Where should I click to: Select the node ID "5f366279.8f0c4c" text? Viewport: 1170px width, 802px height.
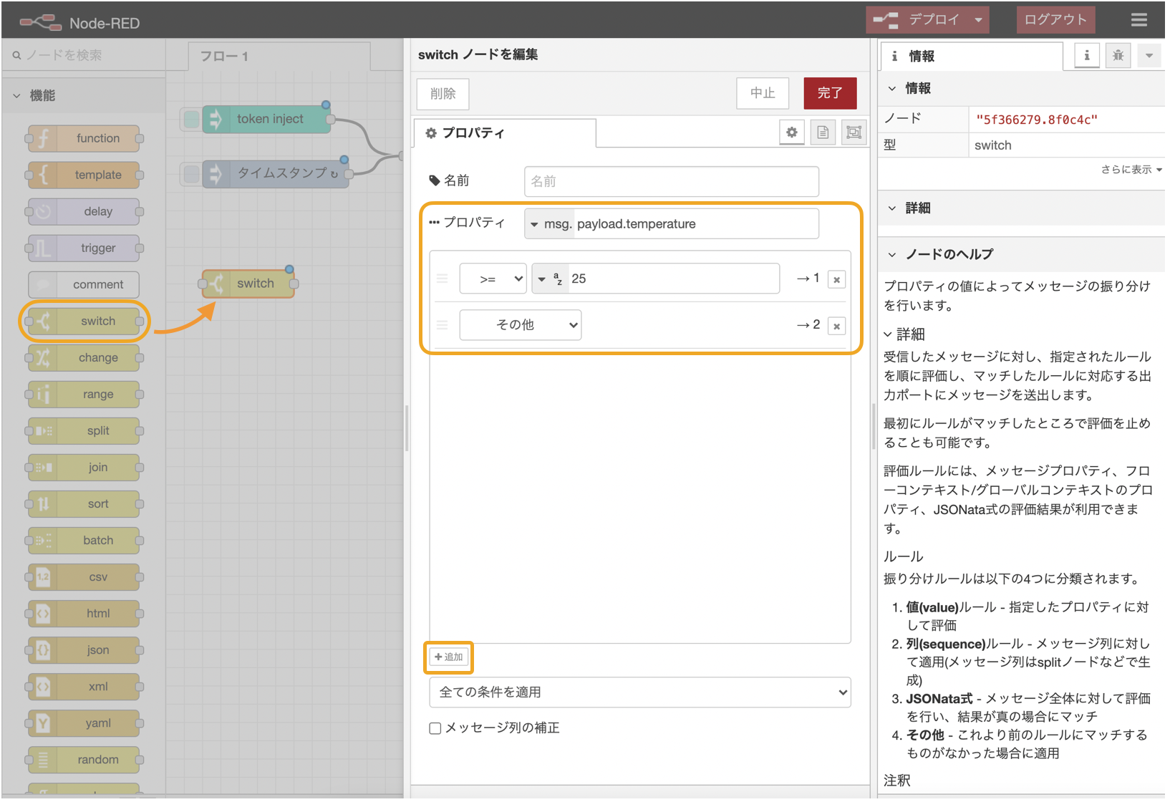click(1037, 120)
